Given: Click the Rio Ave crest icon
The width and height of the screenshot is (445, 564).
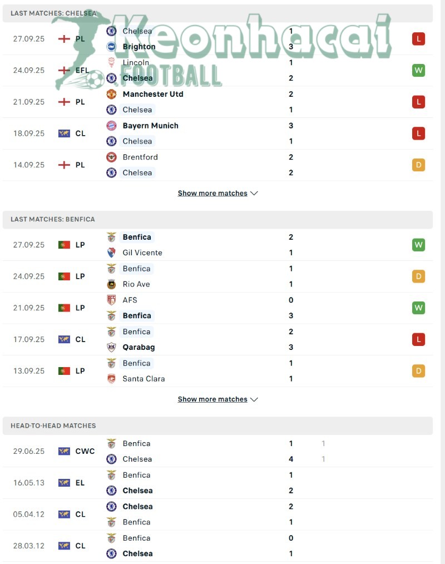Looking at the screenshot, I should 111,284.
